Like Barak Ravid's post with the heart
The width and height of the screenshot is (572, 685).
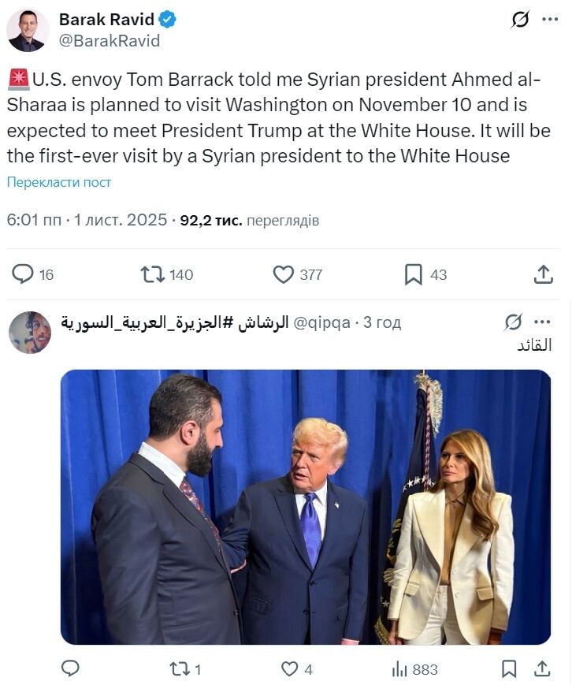pyautogui.click(x=284, y=274)
